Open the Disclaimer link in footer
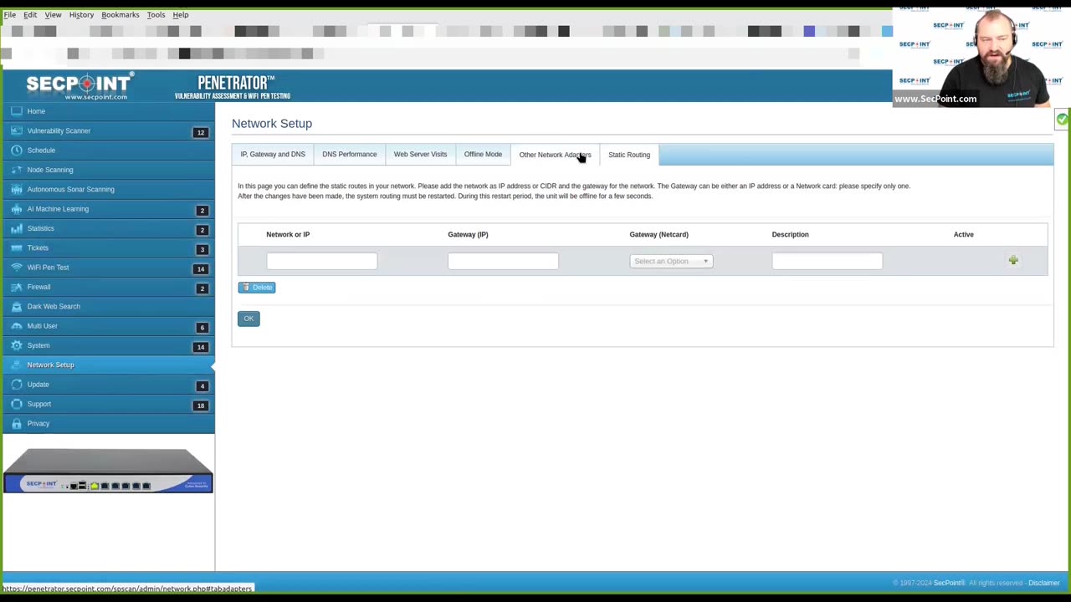 point(1044,583)
